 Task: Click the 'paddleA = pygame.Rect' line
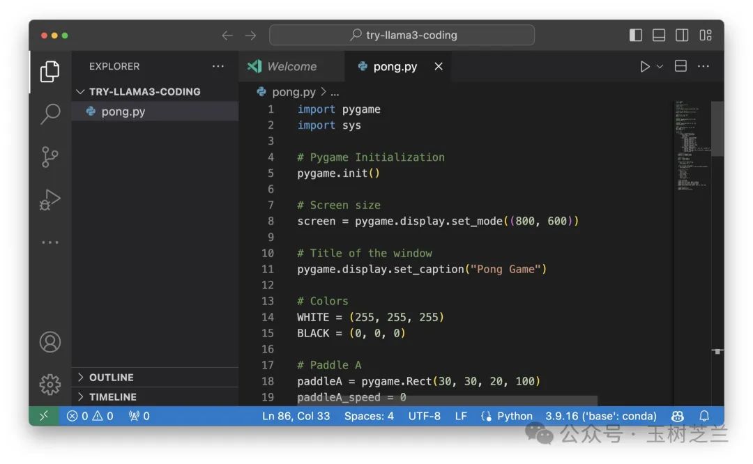pos(418,381)
